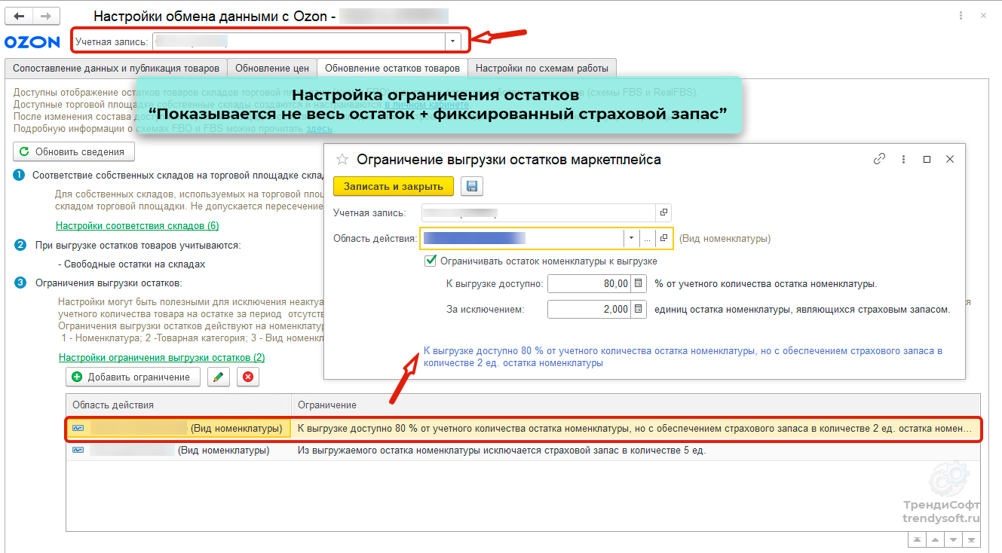Click the Ограничение column header
This screenshot has width=1002, height=553.
(x=636, y=405)
